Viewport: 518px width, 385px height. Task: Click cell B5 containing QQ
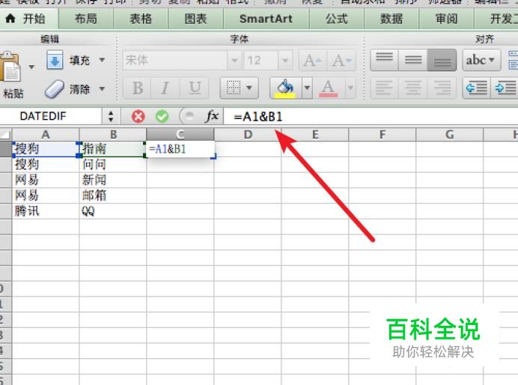113,211
